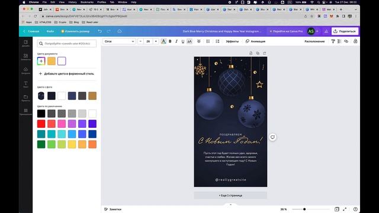Open the Text panel in sidebar
This screenshot has width=379, height=213.
[25, 84]
